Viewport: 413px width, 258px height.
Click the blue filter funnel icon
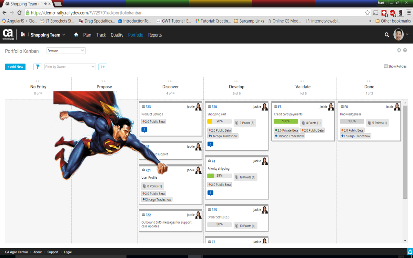pyautogui.click(x=37, y=67)
